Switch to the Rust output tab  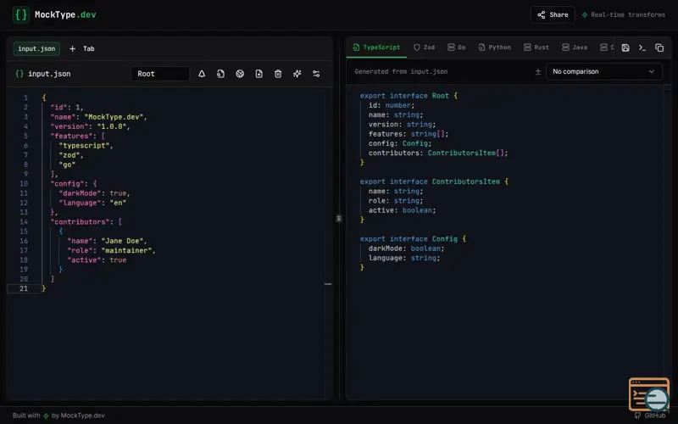[536, 47]
